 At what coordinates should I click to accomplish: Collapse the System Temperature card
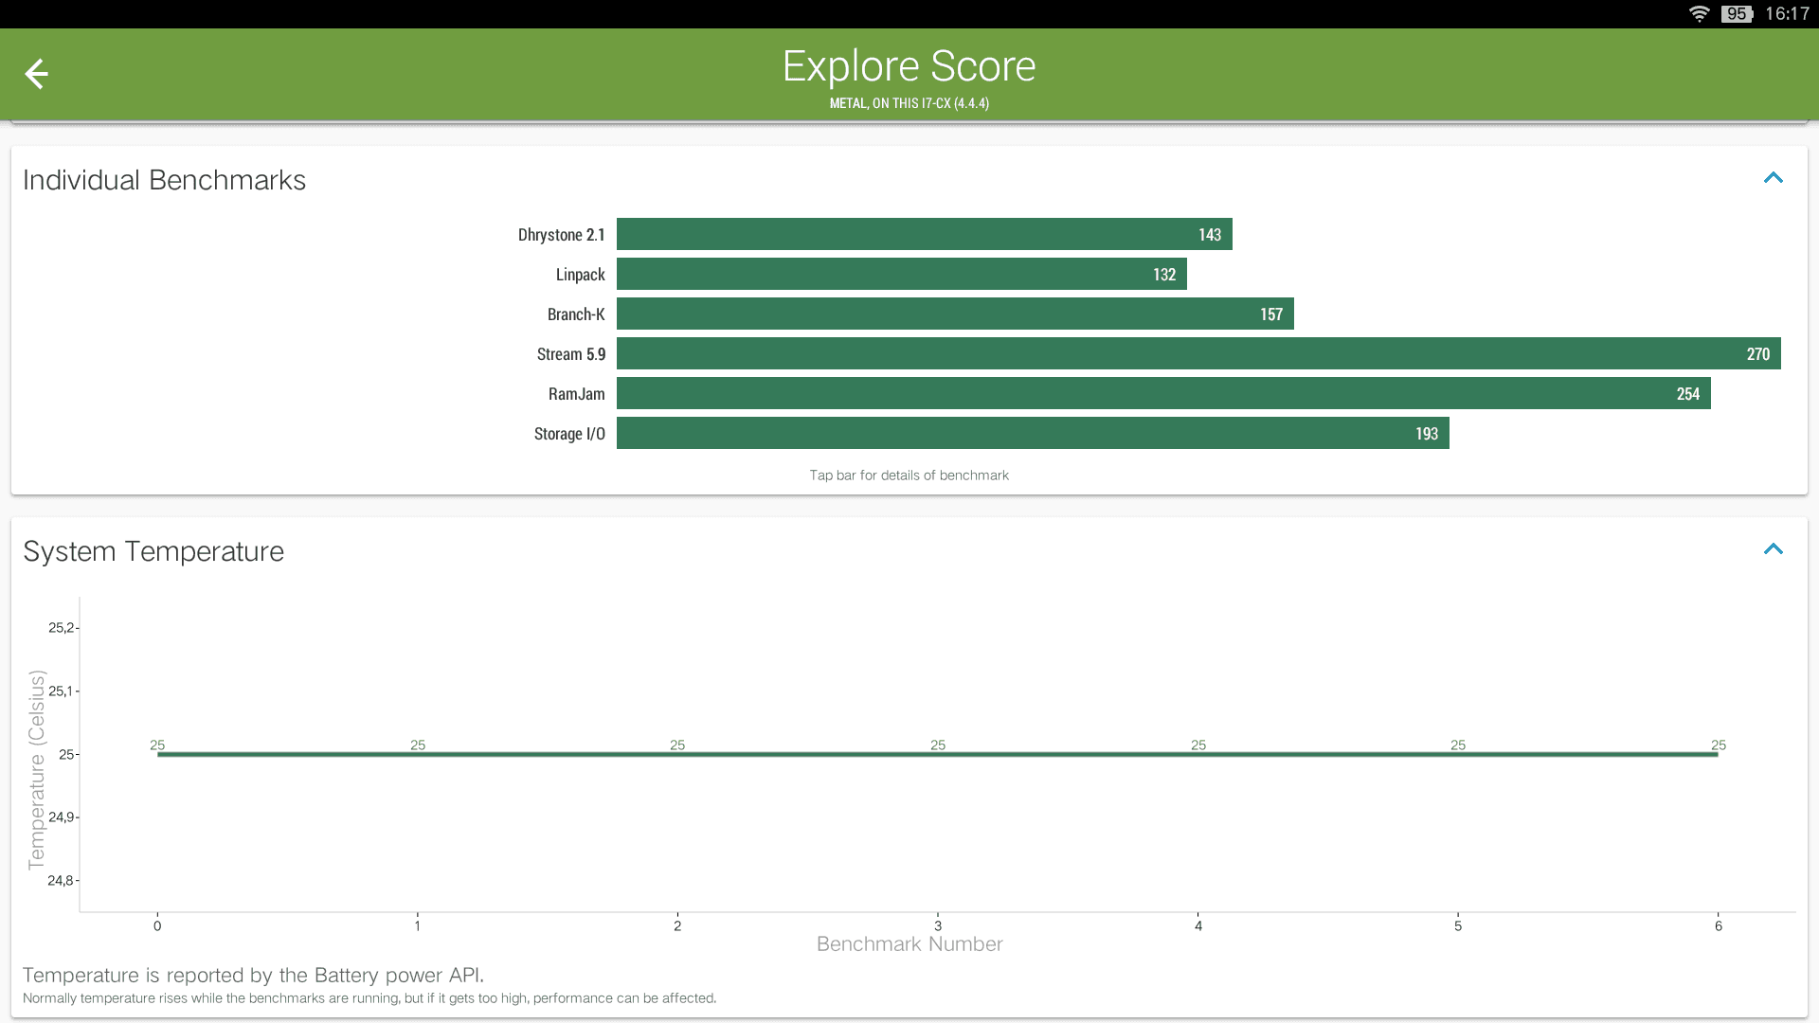coord(1773,549)
